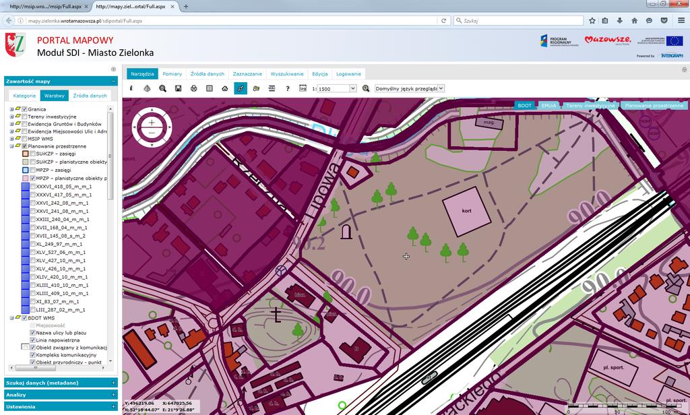Click the browser address bar URL

pos(85,21)
